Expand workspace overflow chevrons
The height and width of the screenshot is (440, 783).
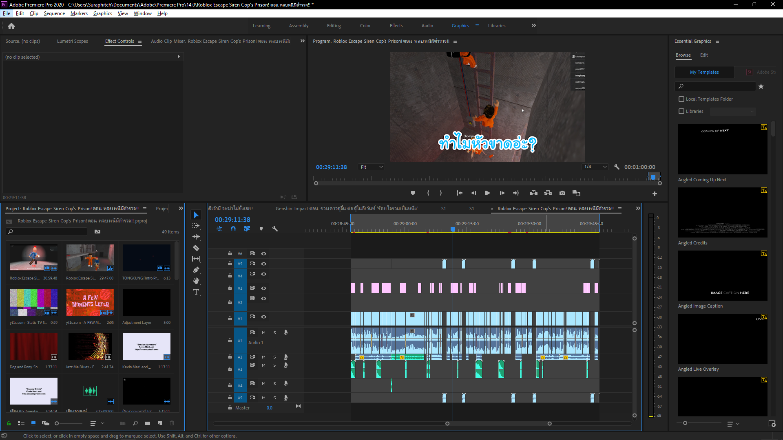tap(534, 25)
